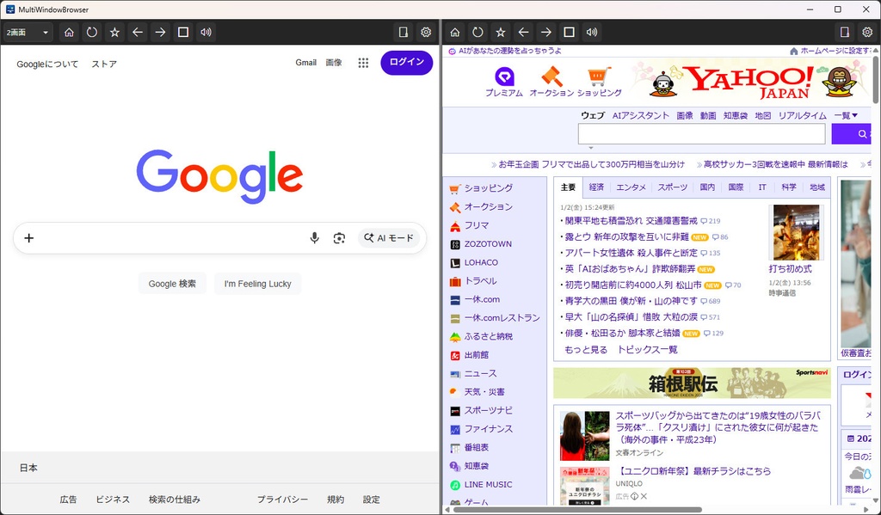Click the ログイン button on Google
Image resolution: width=881 pixels, height=515 pixels.
coord(405,63)
